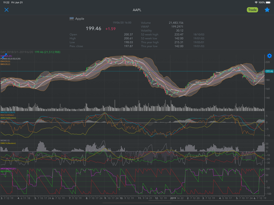This screenshot has width=274, height=205.
Task: Click the 199.46 current price marker
Action: click(x=269, y=71)
